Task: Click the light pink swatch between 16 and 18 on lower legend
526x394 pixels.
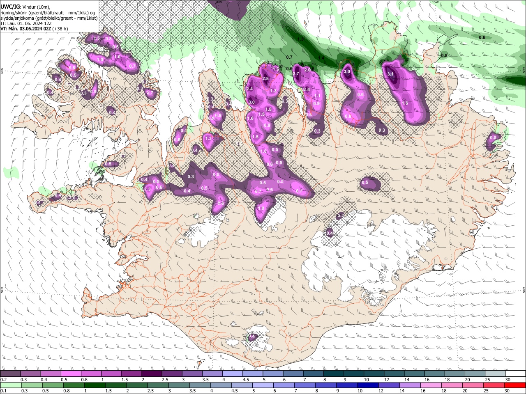Action: pos(431,385)
